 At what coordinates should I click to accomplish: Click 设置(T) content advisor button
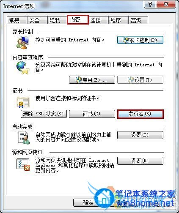pyautogui.click(x=140, y=80)
